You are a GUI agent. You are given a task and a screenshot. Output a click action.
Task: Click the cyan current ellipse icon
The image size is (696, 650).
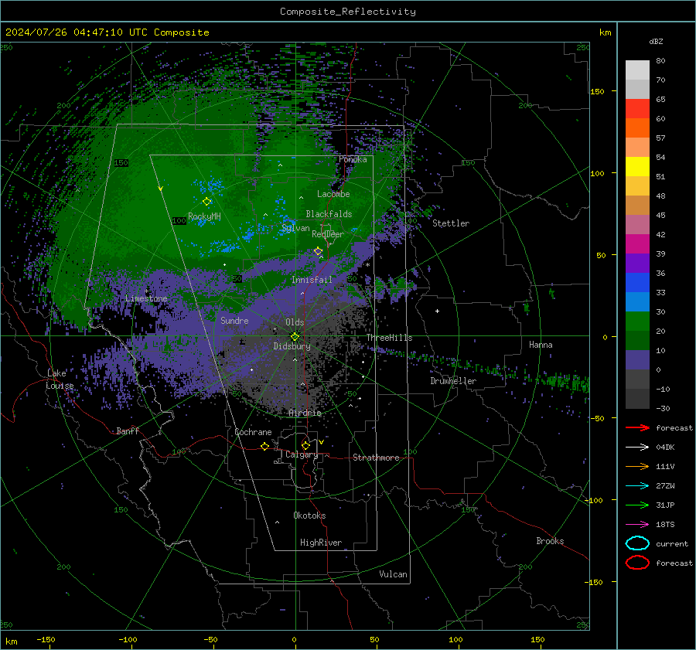pos(637,543)
